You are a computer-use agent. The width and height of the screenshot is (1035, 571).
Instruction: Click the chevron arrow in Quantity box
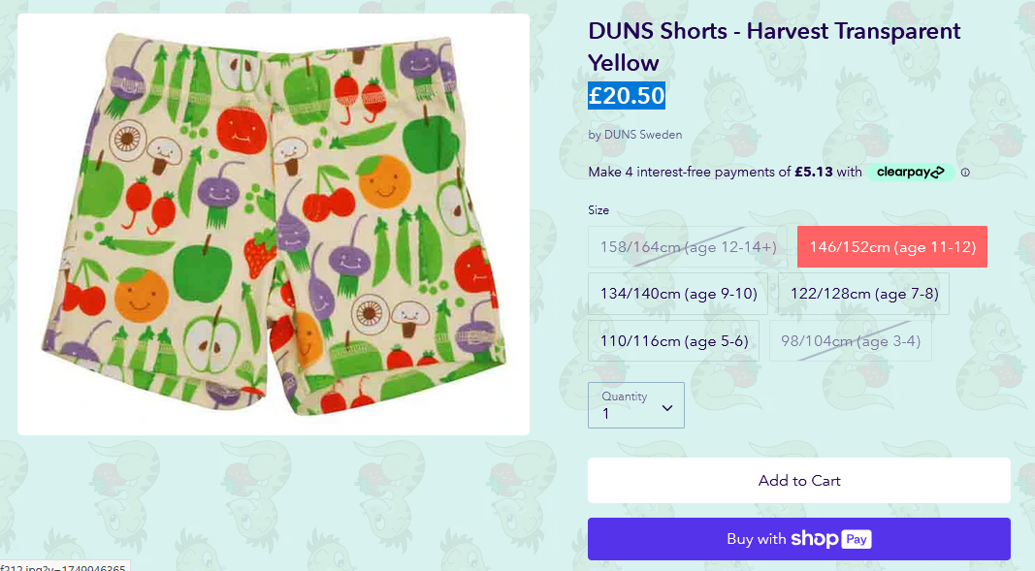coord(667,408)
